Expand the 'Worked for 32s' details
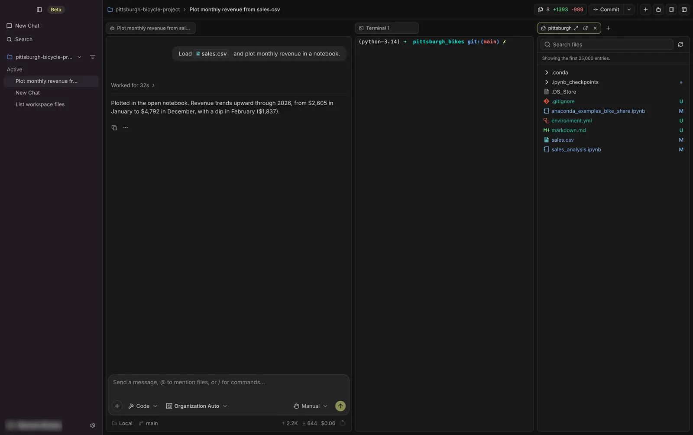693x435 pixels. (133, 85)
